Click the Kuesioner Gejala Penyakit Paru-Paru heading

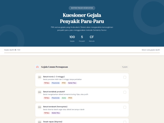[x=82, y=18]
